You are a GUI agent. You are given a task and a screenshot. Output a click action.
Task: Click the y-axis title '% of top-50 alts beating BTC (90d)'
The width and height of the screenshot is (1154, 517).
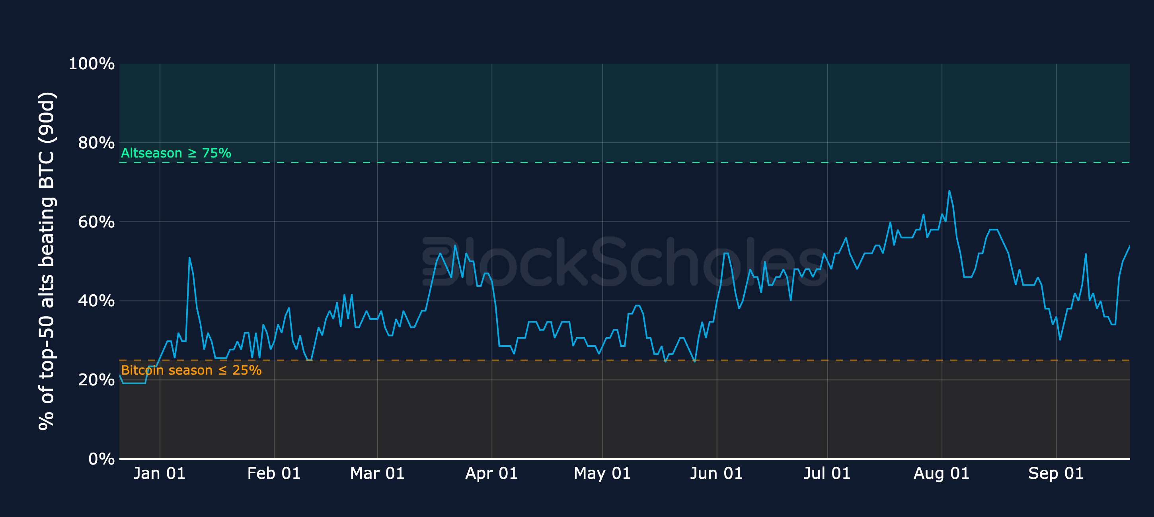pyautogui.click(x=47, y=261)
